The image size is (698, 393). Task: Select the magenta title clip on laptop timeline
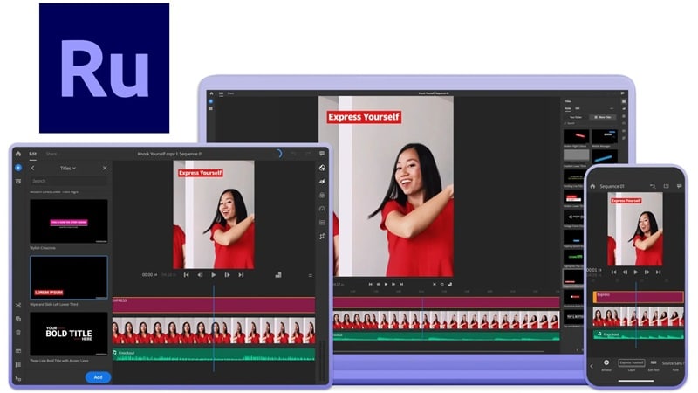pyautogui.click(x=447, y=302)
